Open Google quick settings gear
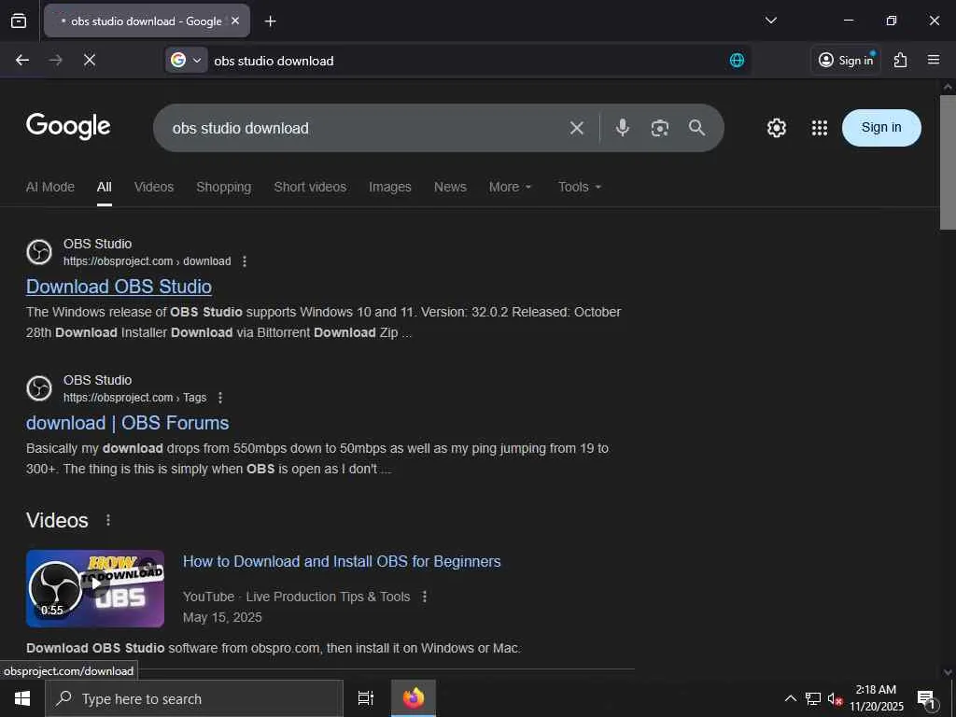 (x=776, y=127)
